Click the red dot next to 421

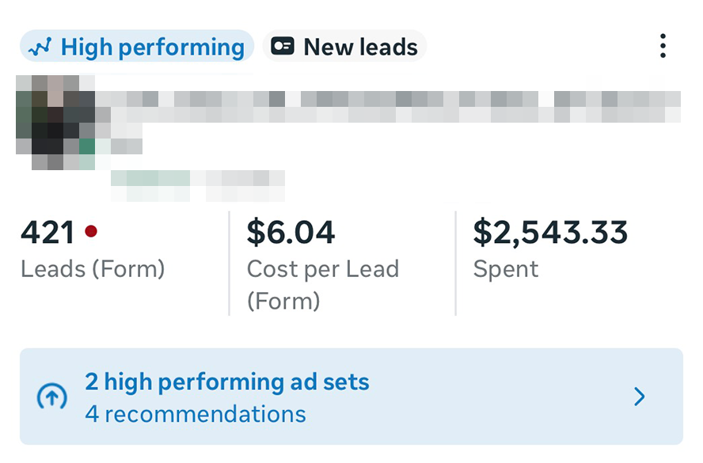click(x=91, y=231)
